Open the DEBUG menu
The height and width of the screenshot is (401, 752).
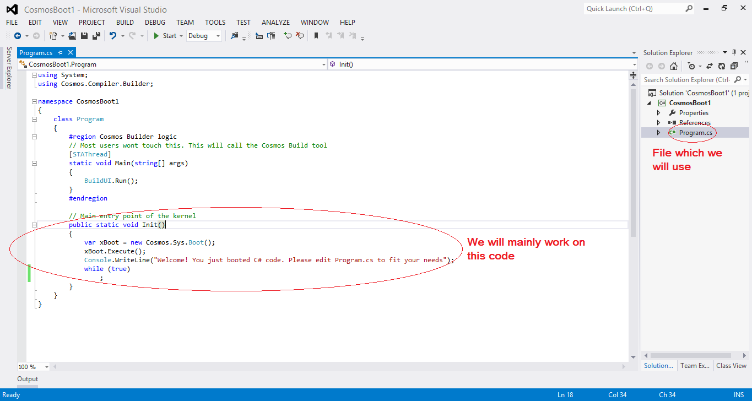point(155,22)
